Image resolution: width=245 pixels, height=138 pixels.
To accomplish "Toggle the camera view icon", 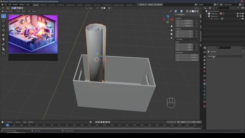I will [171, 34].
